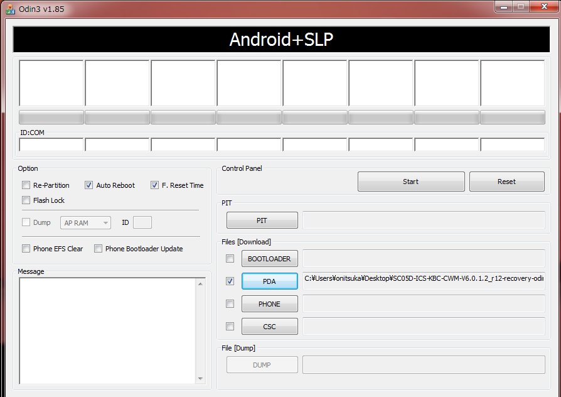The height and width of the screenshot is (397, 561).
Task: Start the flashing process
Action: coord(411,182)
